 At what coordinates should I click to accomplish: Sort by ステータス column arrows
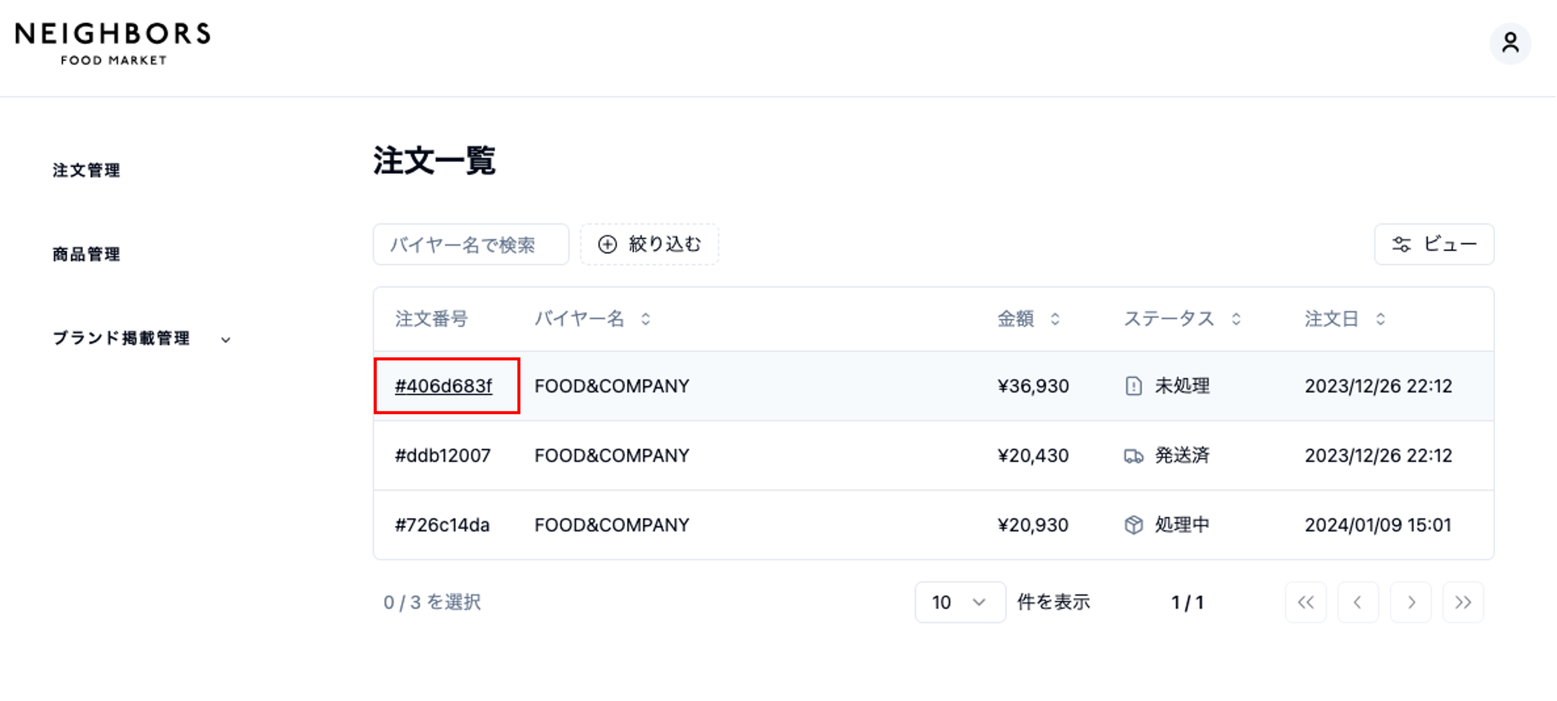[1236, 319]
